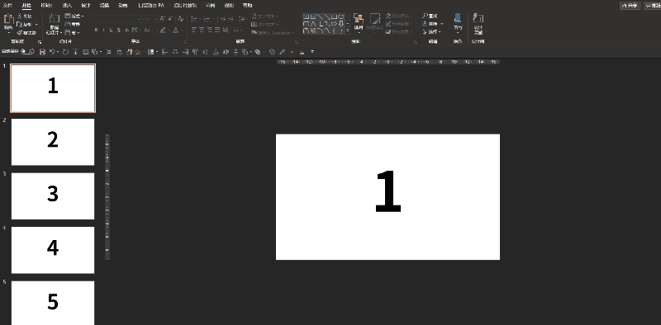Click the Format Painter brush icon
Viewport: 661px width, 325px height.
click(x=19, y=32)
